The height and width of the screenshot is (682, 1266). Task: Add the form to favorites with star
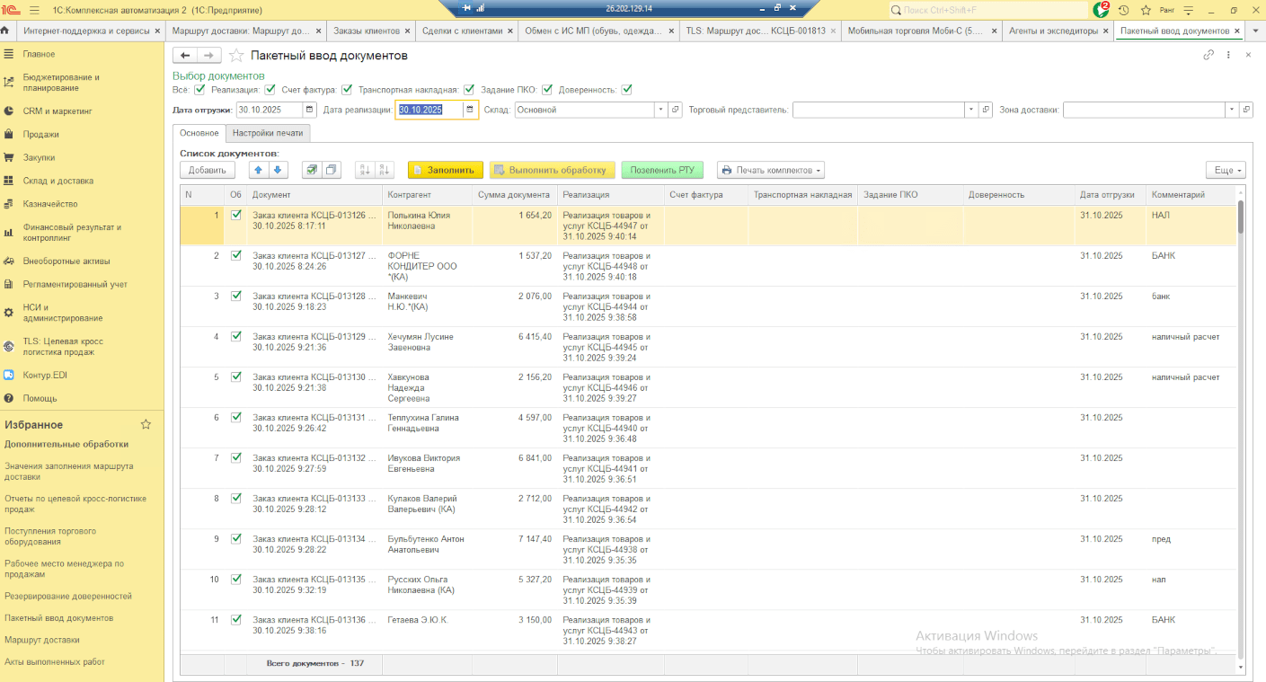point(236,56)
